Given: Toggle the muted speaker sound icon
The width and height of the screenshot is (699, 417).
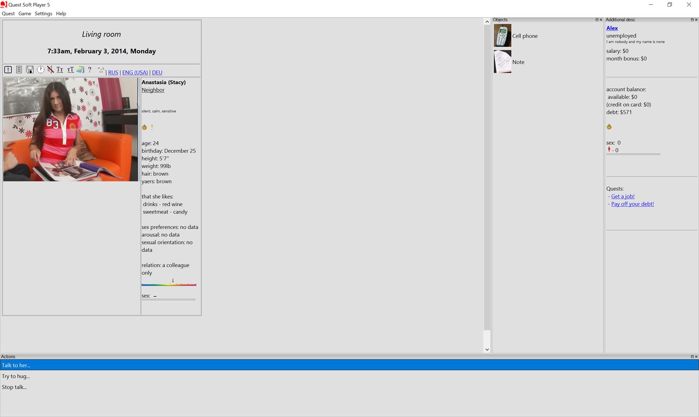Looking at the screenshot, I should coord(51,69).
